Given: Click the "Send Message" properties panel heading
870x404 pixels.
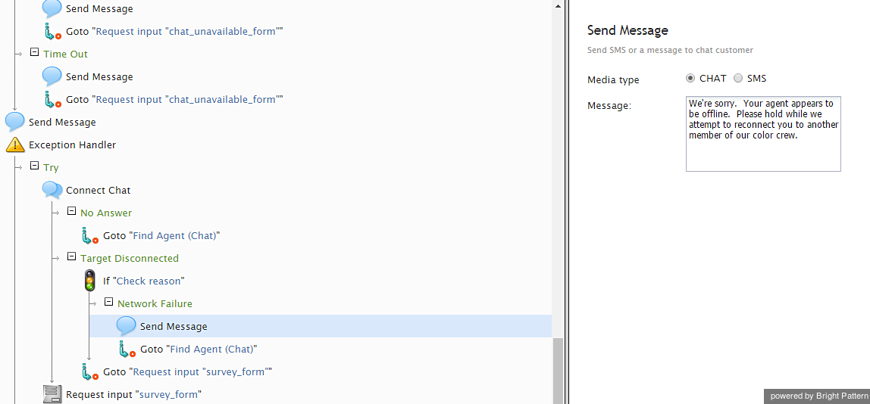Looking at the screenshot, I should point(627,30).
